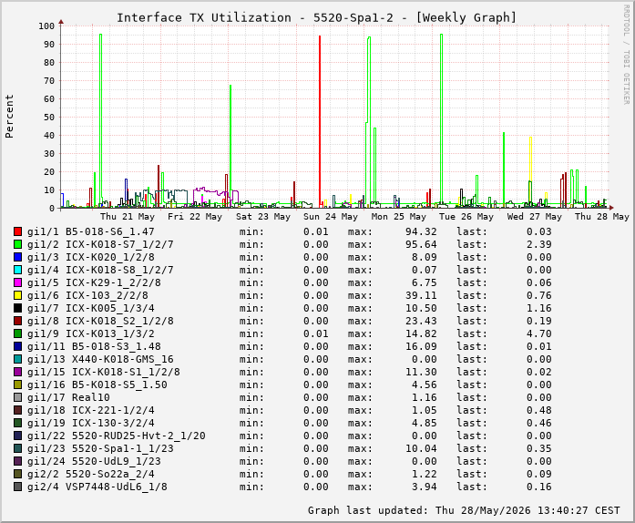Screen dimensions: 635x523
Task: Select legend label gi1/23 5520-Spa1-1_1/23
Action: (100, 448)
